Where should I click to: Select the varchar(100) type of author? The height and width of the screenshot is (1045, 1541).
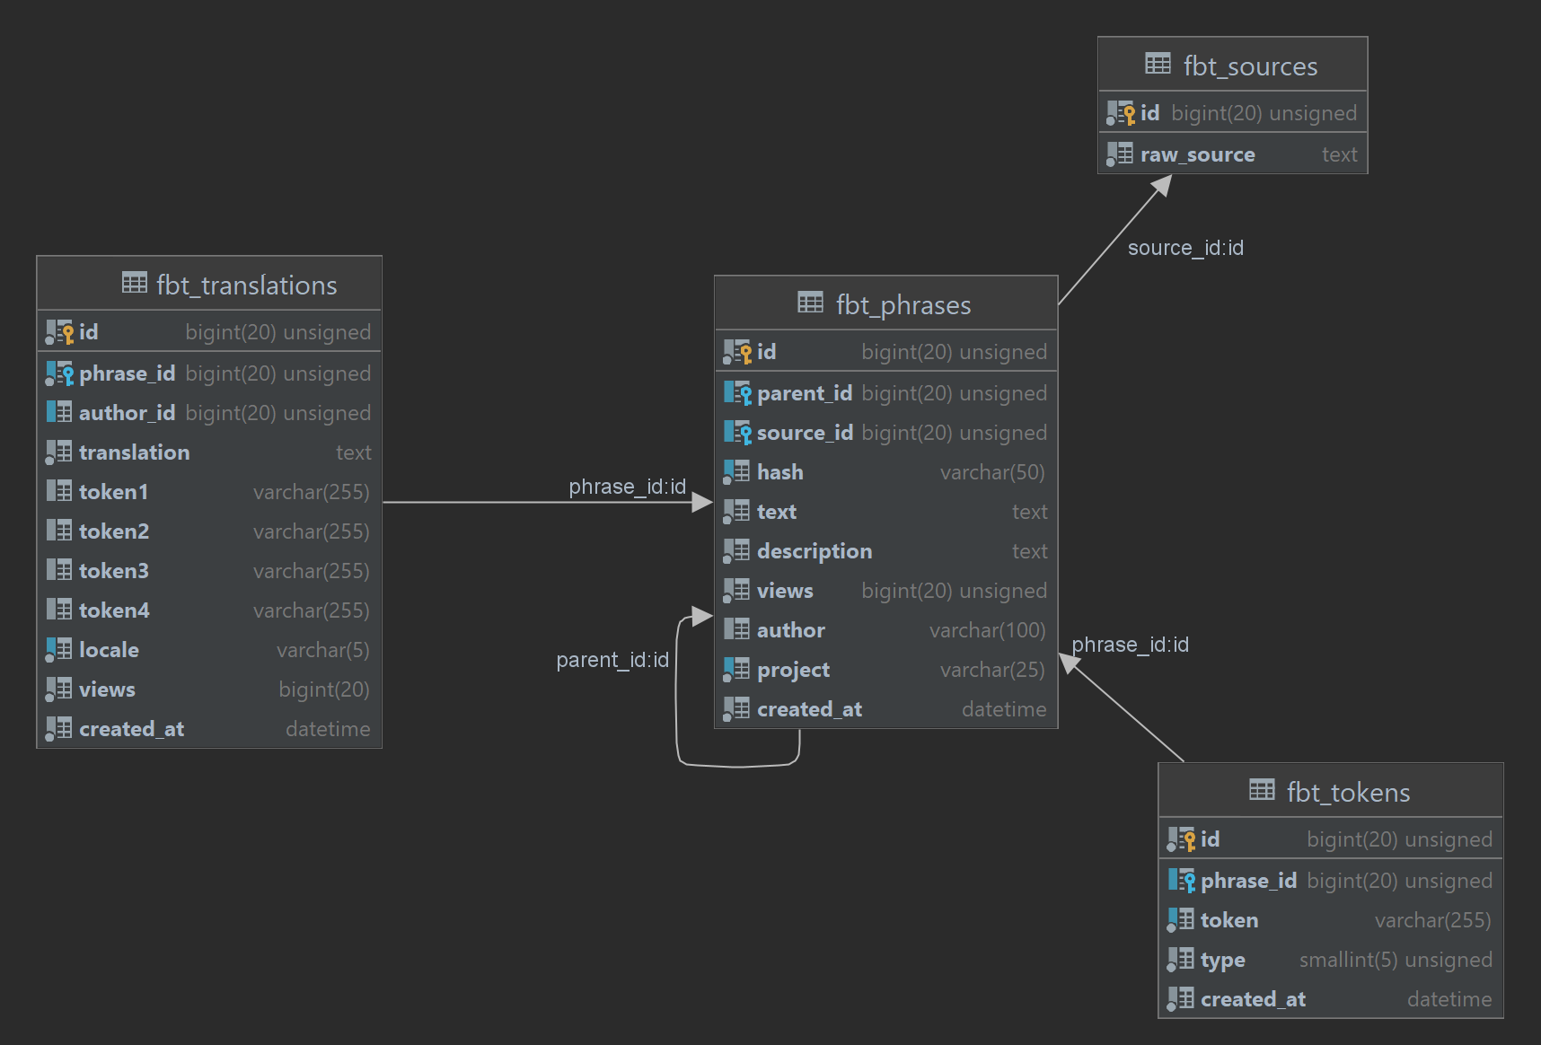pyautogui.click(x=987, y=630)
